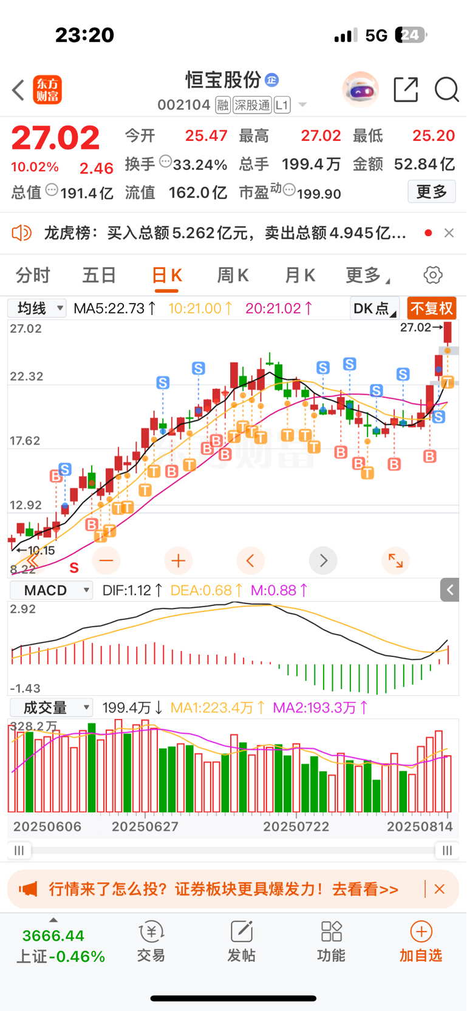This screenshot has width=467, height=1011.
Task: Tap the 总值 info circle icon
Action: (52, 190)
